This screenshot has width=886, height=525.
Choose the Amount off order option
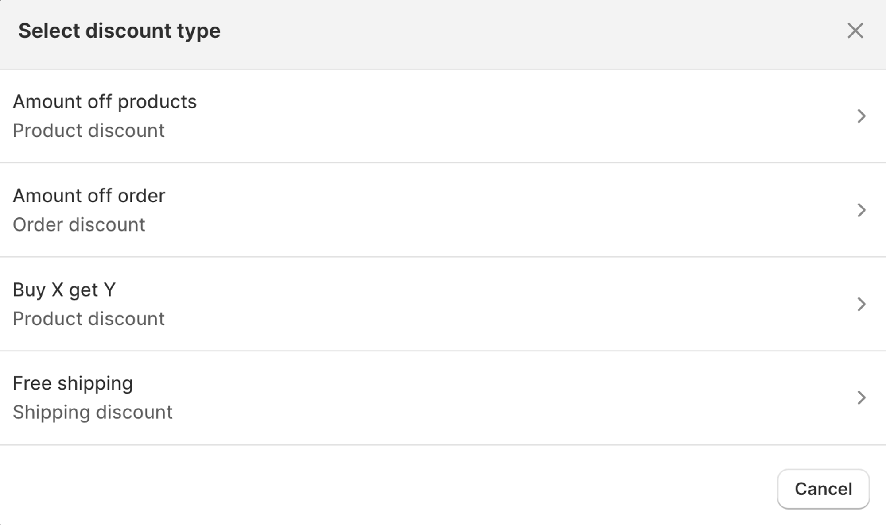click(x=89, y=196)
